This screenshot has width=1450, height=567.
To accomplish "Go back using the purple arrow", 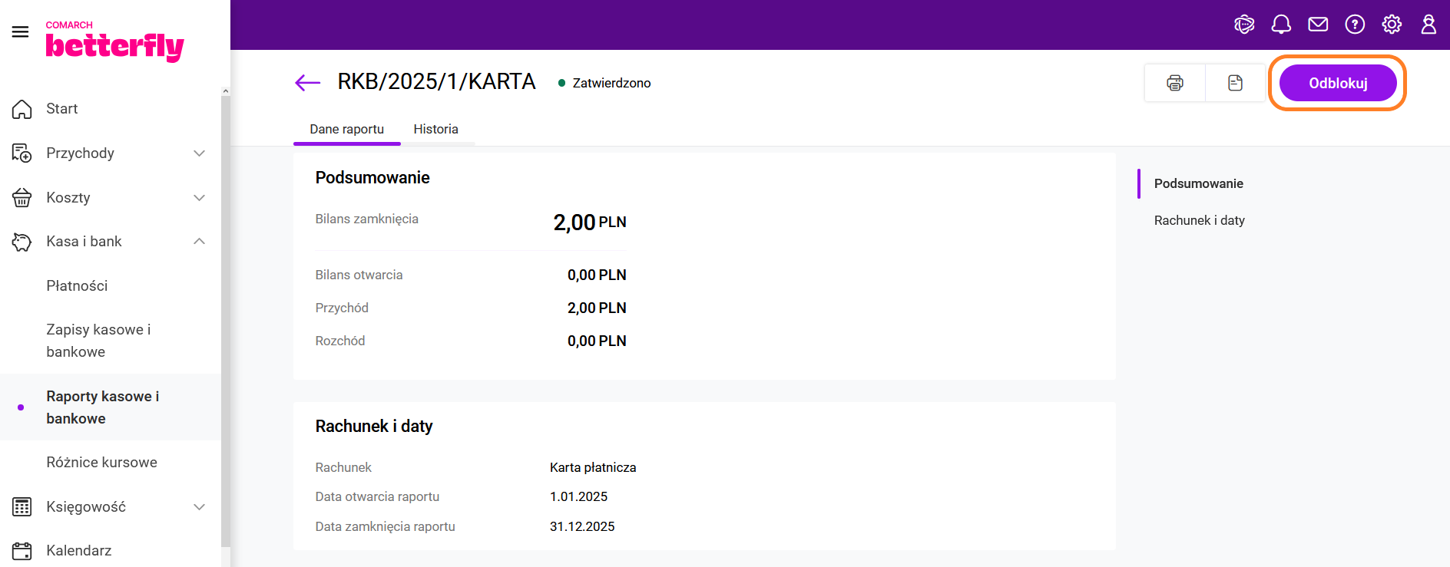I will click(307, 83).
